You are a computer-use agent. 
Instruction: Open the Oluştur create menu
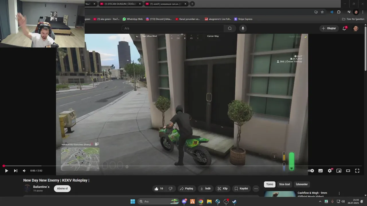point(329,28)
